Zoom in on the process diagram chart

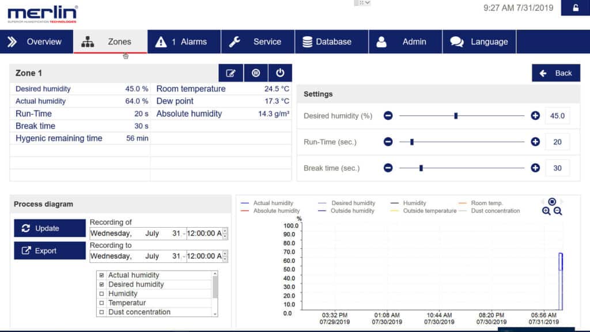coord(546,212)
